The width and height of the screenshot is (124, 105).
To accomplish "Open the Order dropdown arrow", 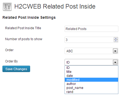I will pos(115,51).
